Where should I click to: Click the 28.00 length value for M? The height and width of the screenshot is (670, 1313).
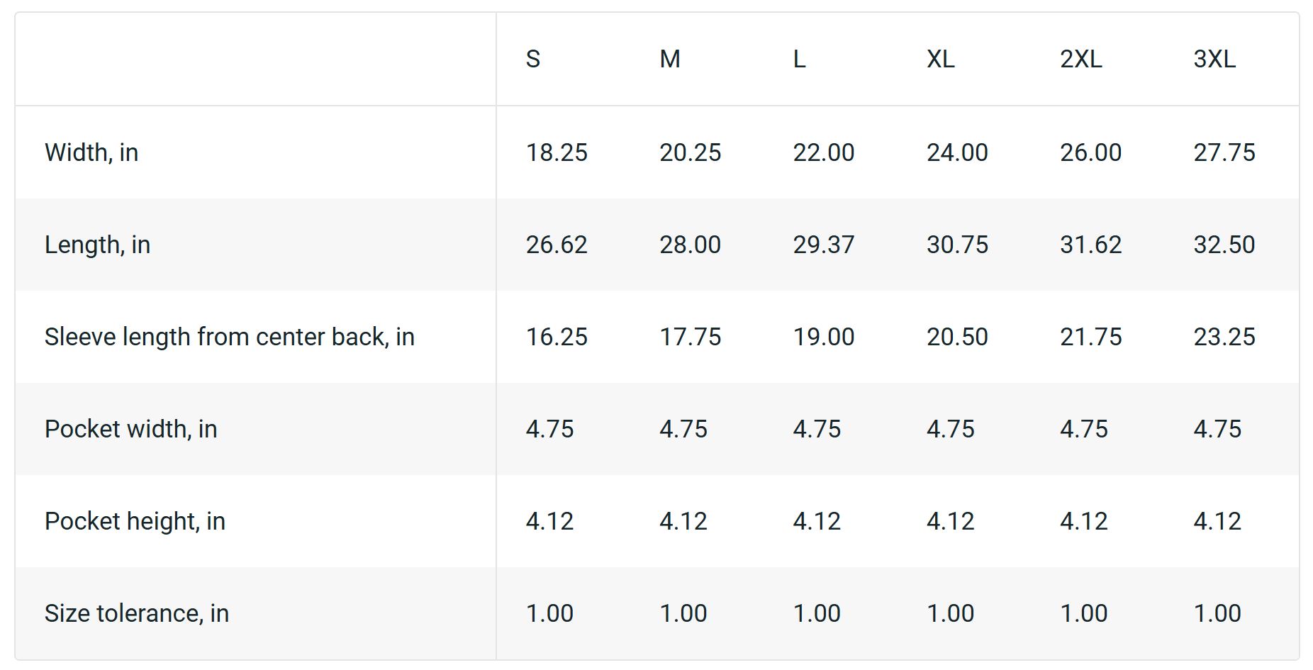point(690,245)
